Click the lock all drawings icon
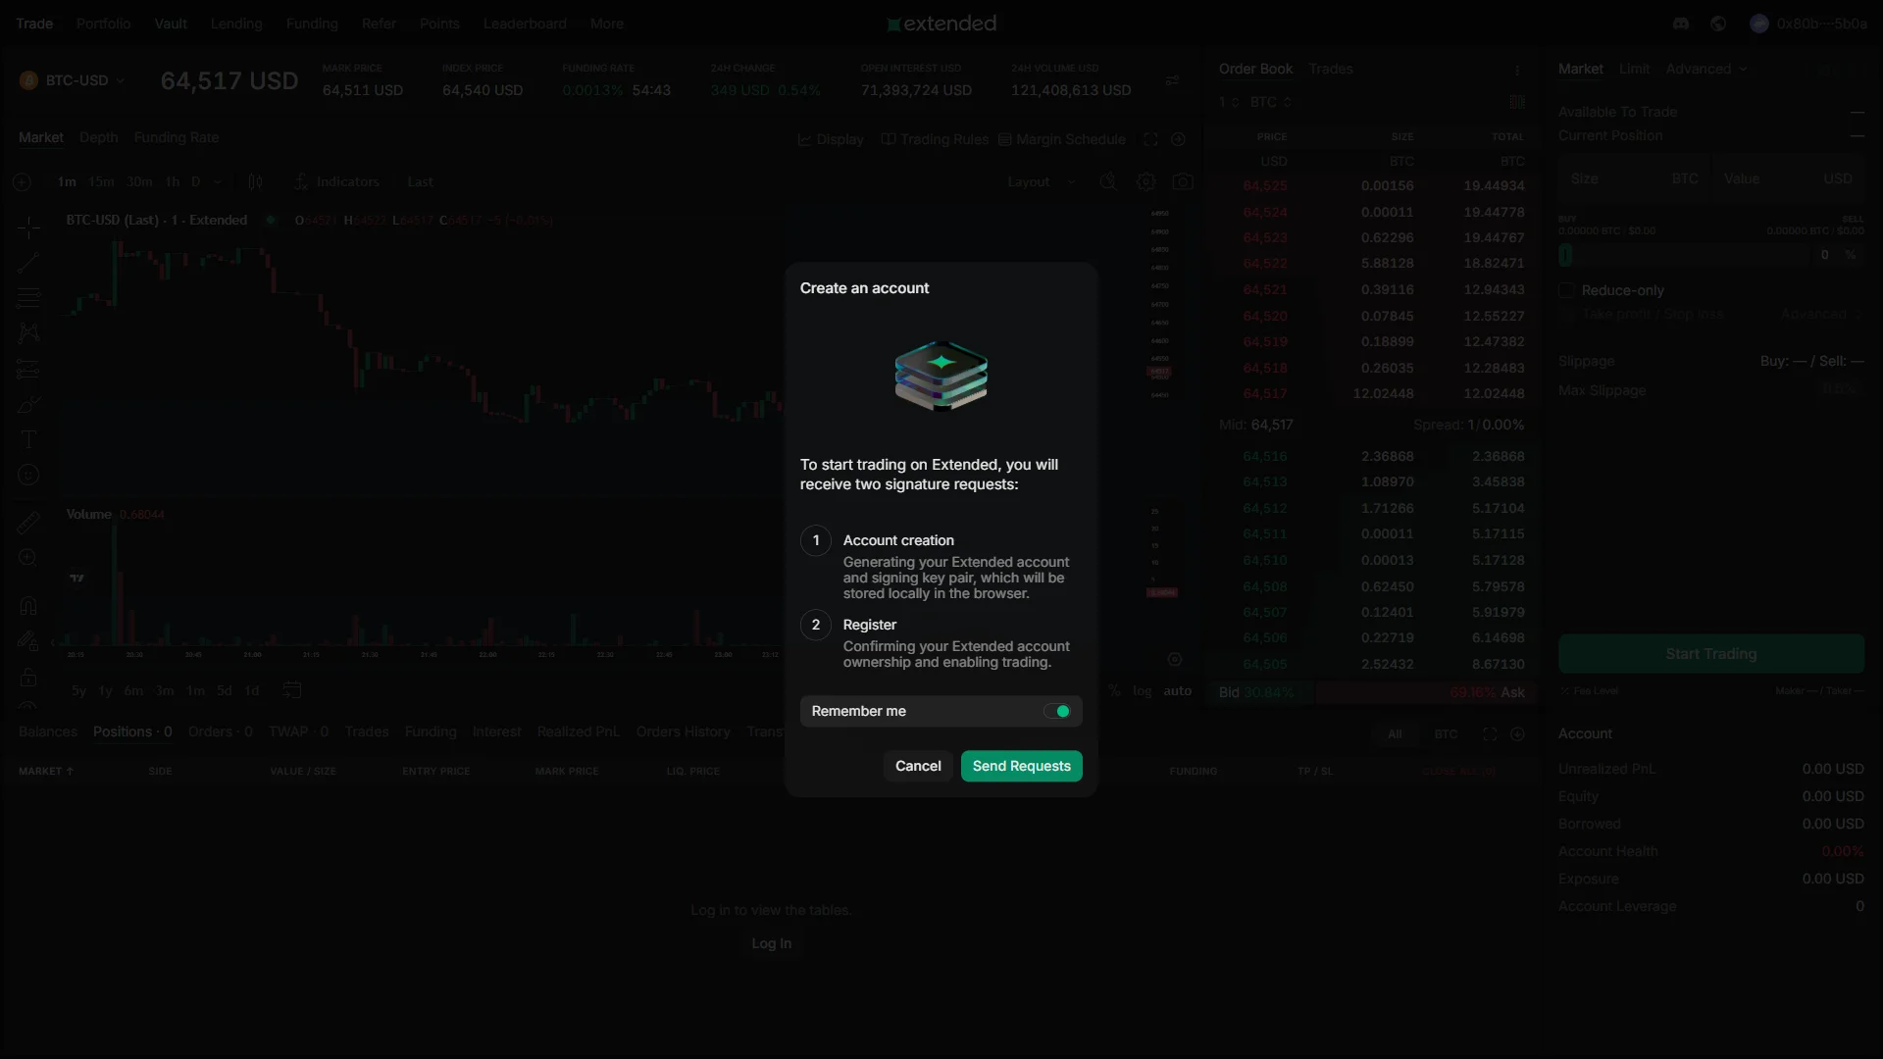Image resolution: width=1883 pixels, height=1059 pixels. click(28, 678)
